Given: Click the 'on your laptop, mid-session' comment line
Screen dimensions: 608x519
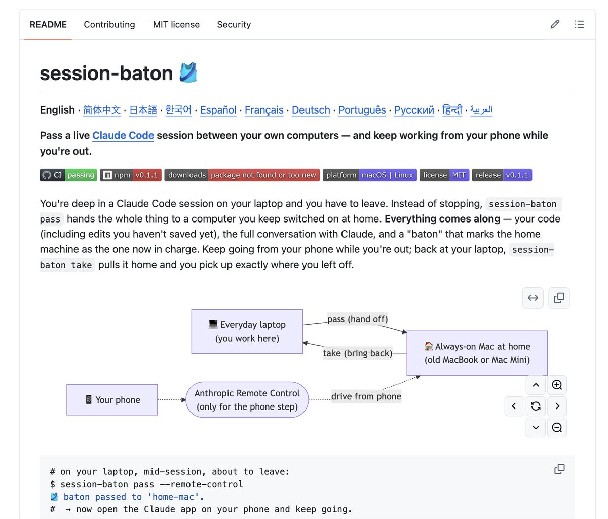Looking at the screenshot, I should coord(170,471).
